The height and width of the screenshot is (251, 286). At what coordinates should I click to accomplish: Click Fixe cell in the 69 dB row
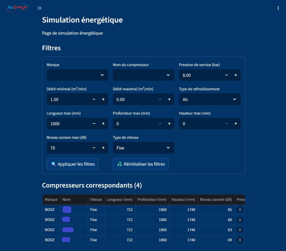(x=96, y=240)
